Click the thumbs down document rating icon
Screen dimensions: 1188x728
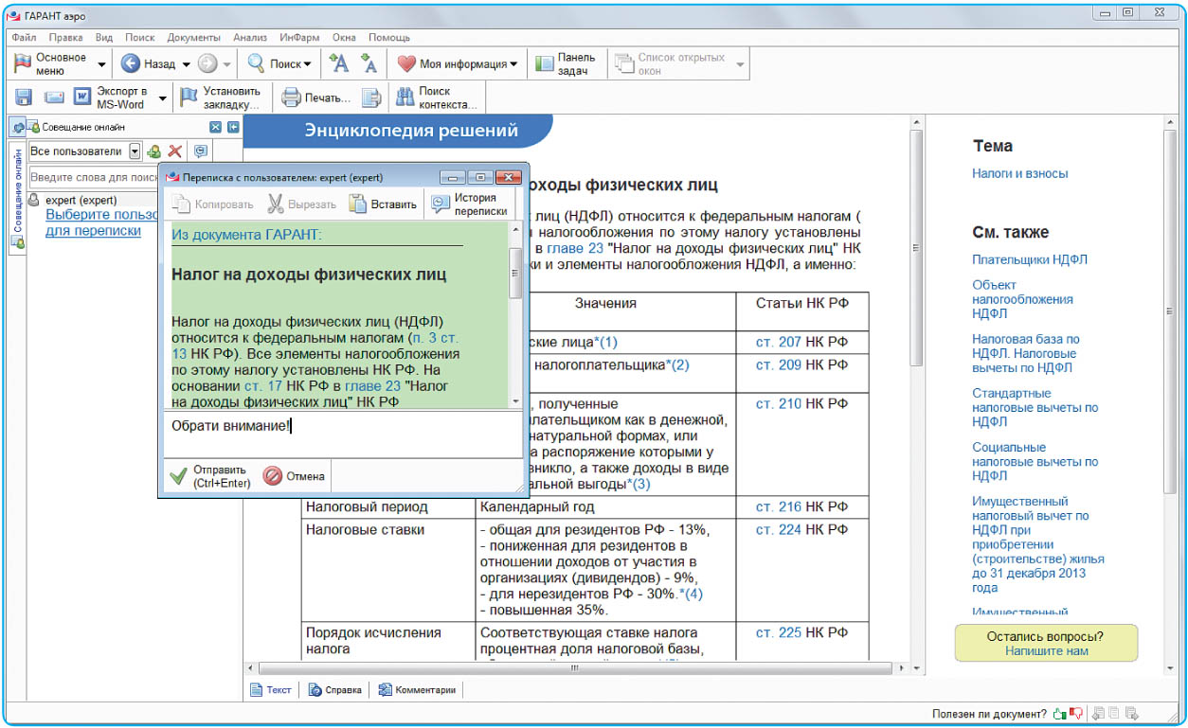pyautogui.click(x=1075, y=714)
